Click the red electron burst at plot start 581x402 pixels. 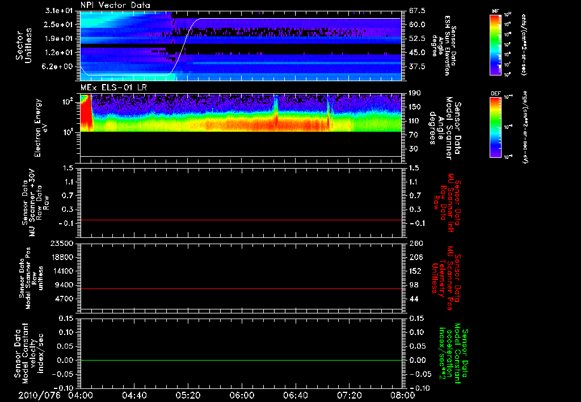coord(86,113)
